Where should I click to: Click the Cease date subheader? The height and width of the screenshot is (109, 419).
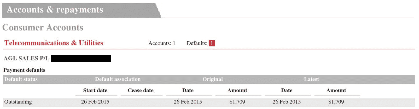[x=141, y=91]
